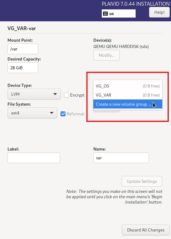Click the Device Type dropdown arrow
Screen dimensions: 171x239
[55, 94]
